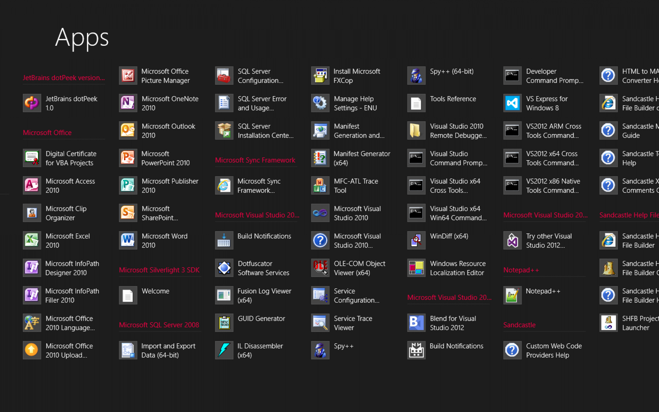The image size is (659, 412).
Task: Launch Microsoft Excel 2010 icon
Action: 32,241
